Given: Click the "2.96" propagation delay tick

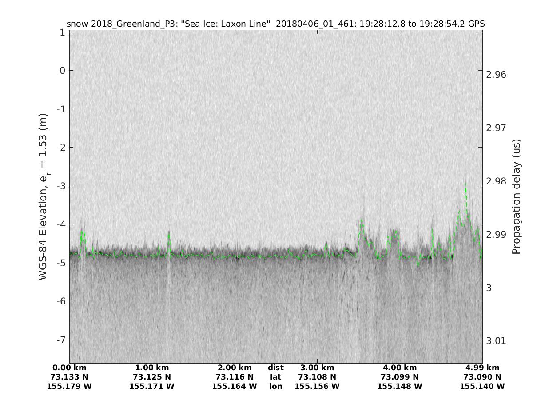Looking at the screenshot, I should tap(496, 74).
